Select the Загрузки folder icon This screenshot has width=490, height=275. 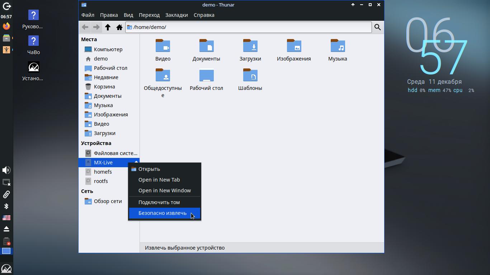pos(250,46)
